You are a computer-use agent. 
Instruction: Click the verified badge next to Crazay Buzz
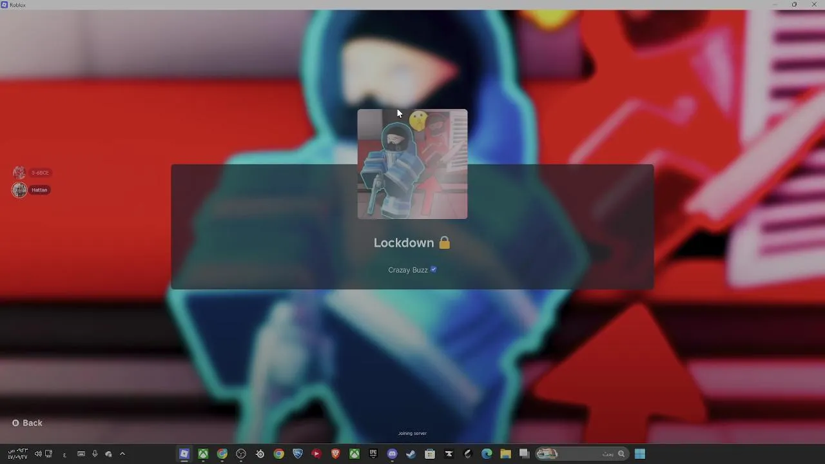(x=434, y=269)
